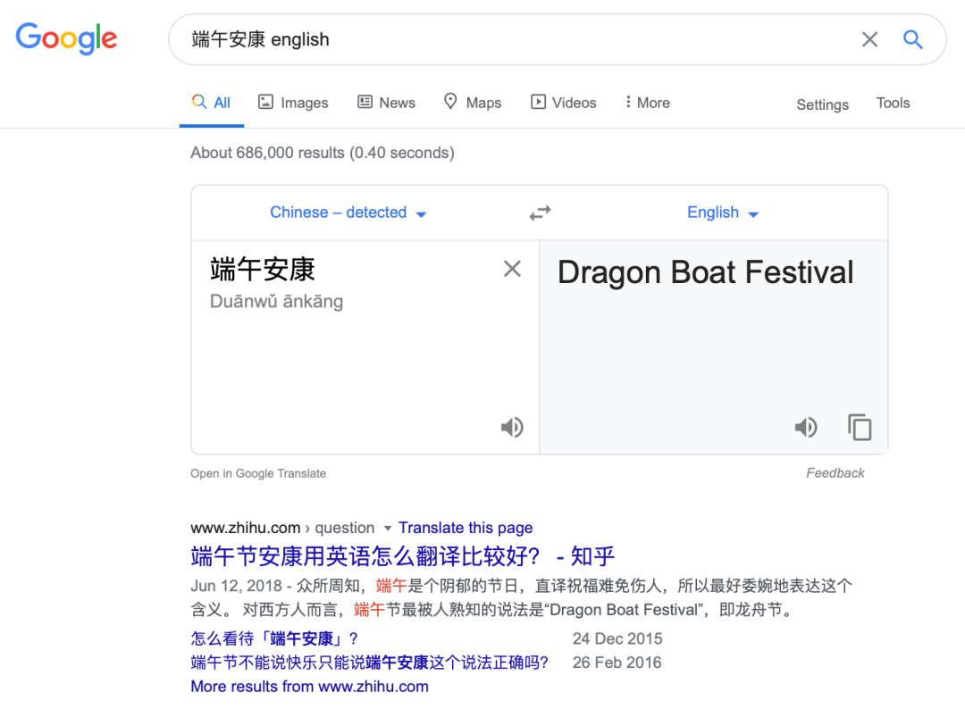Image resolution: width=965 pixels, height=709 pixels.
Task: Select the All tab
Action: click(x=211, y=103)
